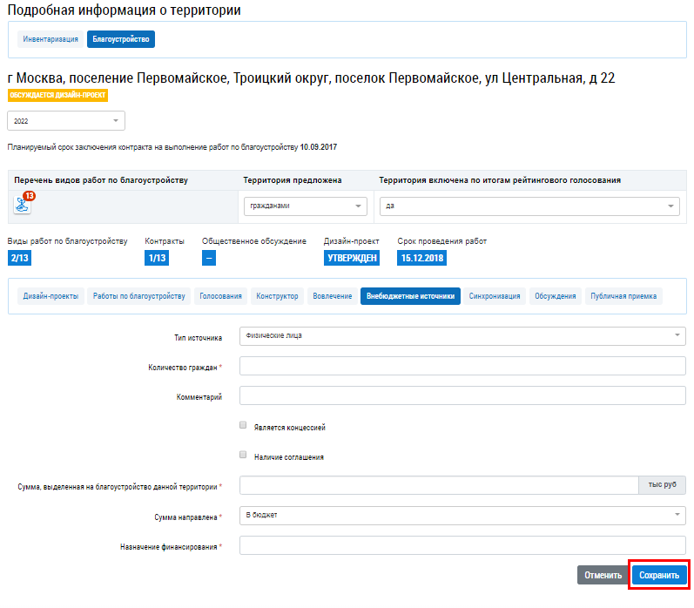This screenshot has width=694, height=608.
Task: Enable the «Наличие соглашения» checkbox
Action: click(243, 455)
